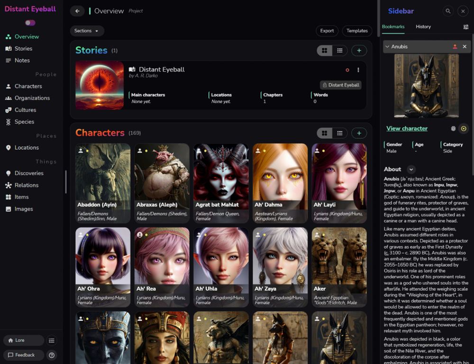This screenshot has width=474, height=364.
Task: Click the yellow status dot on Ah' Layli card
Action: tap(323, 151)
